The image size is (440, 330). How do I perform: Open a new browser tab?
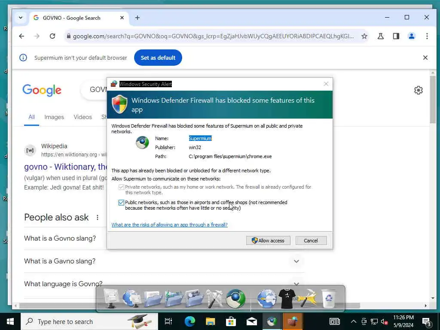point(137,18)
